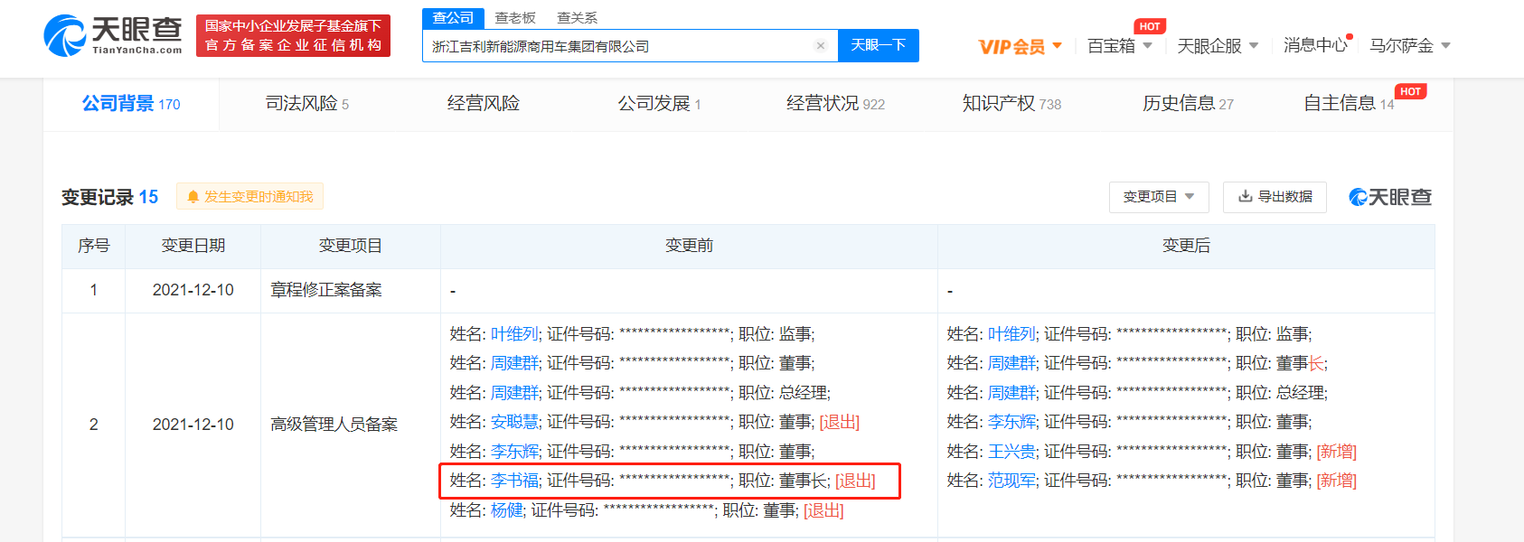The width and height of the screenshot is (1524, 542).
Task: Click the export data download button
Action: 1275,196
